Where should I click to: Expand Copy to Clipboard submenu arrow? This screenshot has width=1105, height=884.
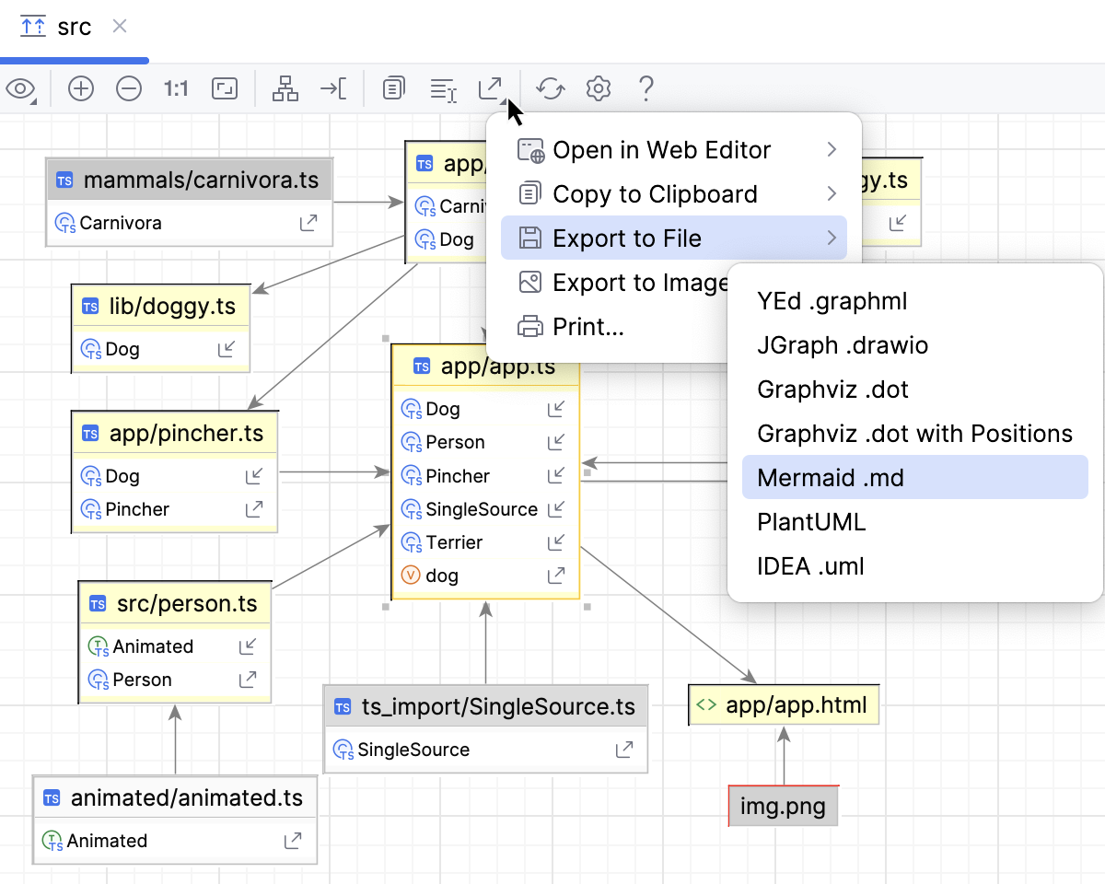(x=832, y=194)
